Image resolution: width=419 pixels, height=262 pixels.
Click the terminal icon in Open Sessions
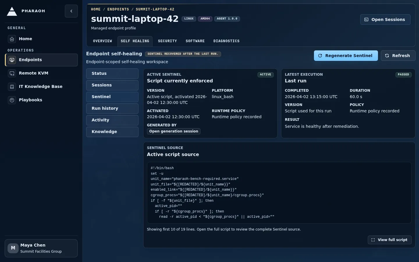(x=366, y=20)
